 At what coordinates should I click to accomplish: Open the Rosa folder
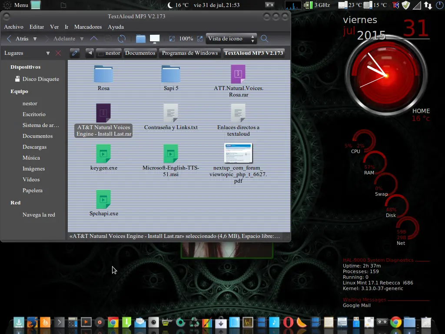click(x=103, y=78)
